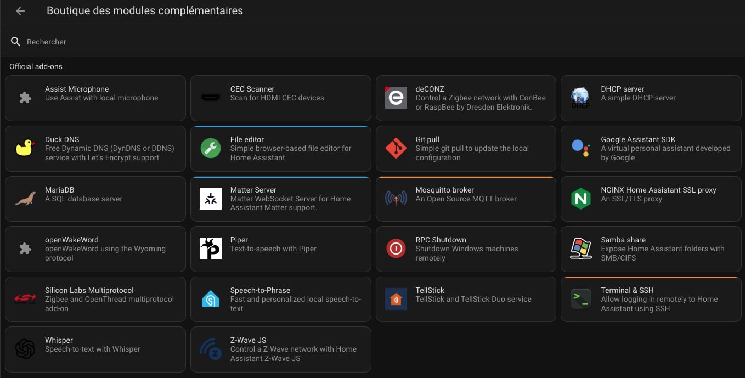Image resolution: width=745 pixels, height=378 pixels.
Task: Click the File editor wrench icon
Action: tap(211, 149)
